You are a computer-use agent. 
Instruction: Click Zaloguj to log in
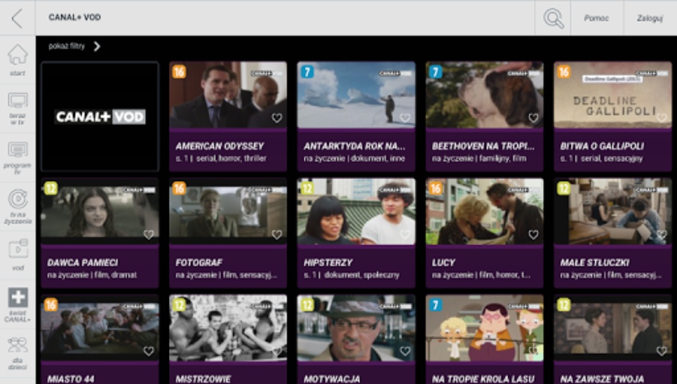click(650, 18)
